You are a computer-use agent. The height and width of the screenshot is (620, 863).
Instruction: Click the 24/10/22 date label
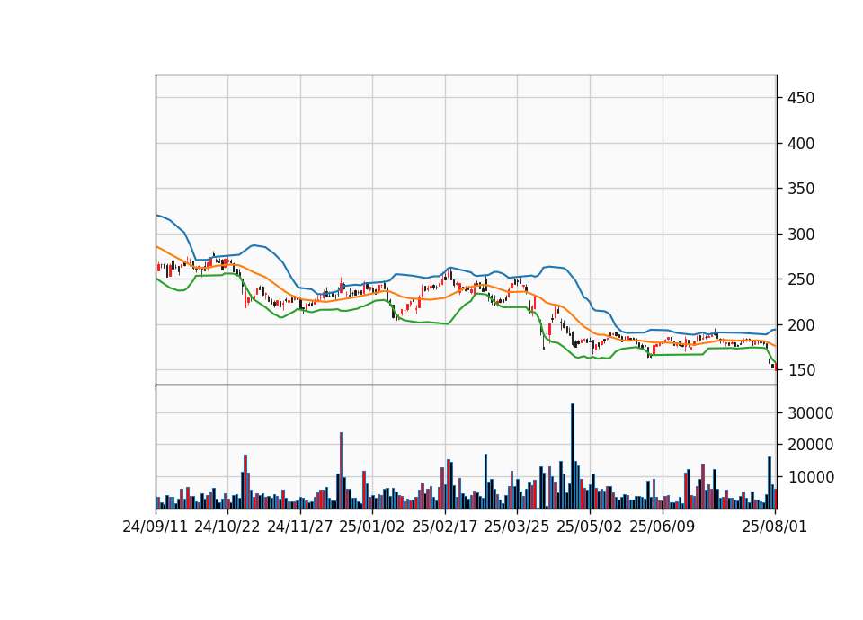click(x=227, y=527)
